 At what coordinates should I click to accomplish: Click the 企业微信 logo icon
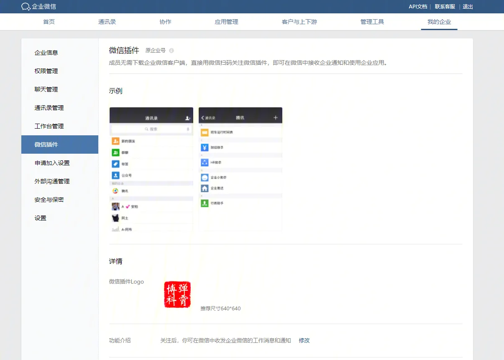click(x=26, y=7)
